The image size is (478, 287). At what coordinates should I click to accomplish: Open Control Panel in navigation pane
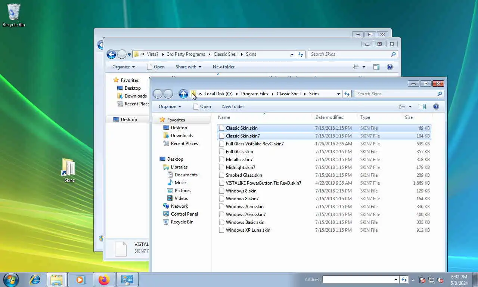point(184,214)
